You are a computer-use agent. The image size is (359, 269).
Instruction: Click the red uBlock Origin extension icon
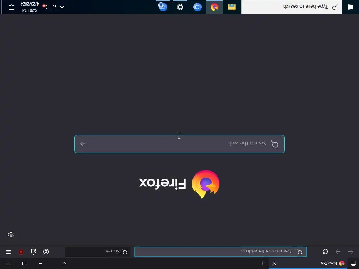coord(21,252)
